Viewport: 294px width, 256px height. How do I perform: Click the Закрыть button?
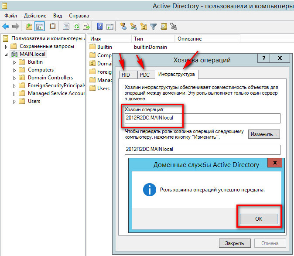[x=235, y=243]
